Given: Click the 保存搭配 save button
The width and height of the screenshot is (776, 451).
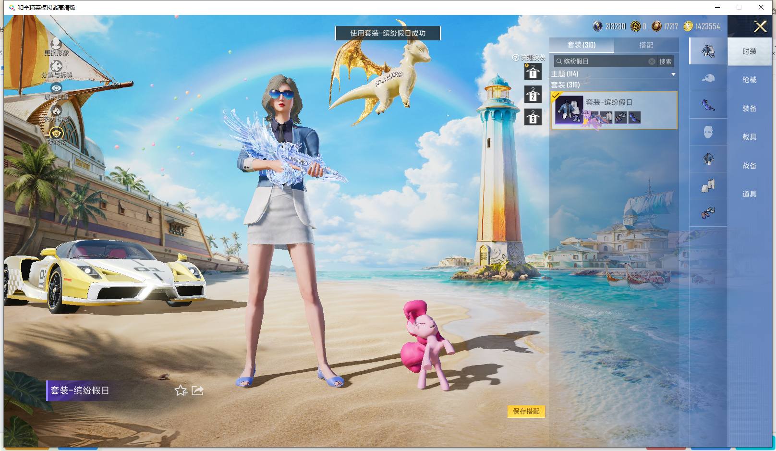Looking at the screenshot, I should 526,411.
